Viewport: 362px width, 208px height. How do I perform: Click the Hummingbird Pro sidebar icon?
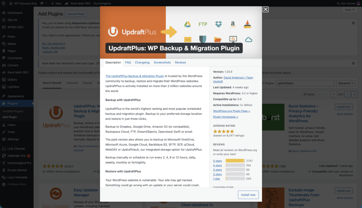pyautogui.click(x=4, y=163)
